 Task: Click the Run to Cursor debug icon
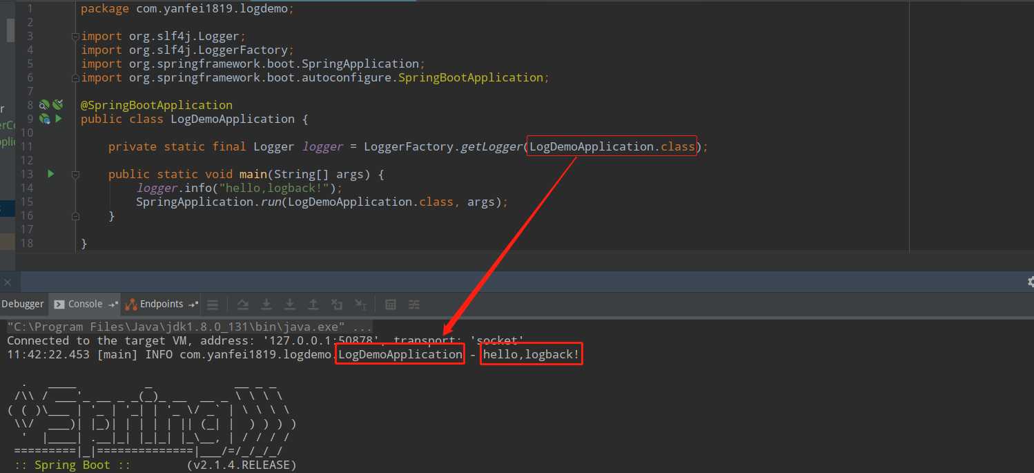(360, 305)
